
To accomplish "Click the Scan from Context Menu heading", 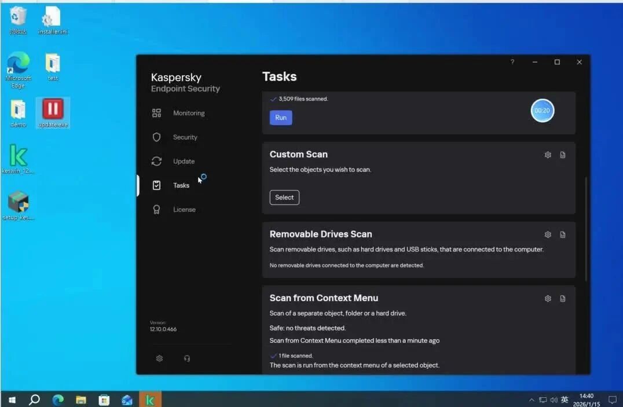I will pos(324,298).
